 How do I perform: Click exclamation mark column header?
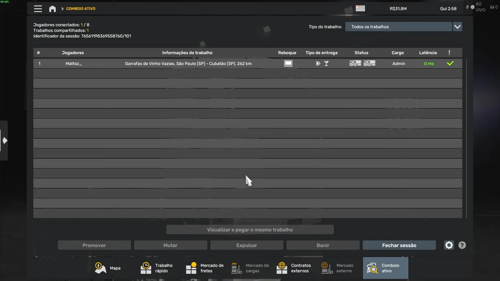point(449,53)
